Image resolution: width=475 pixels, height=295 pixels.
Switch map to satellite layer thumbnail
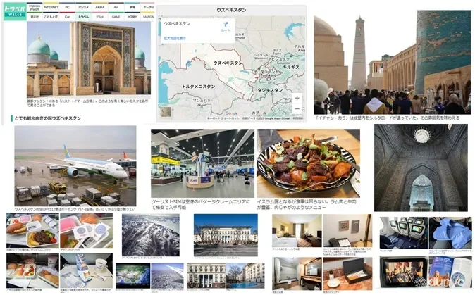pos(166,112)
